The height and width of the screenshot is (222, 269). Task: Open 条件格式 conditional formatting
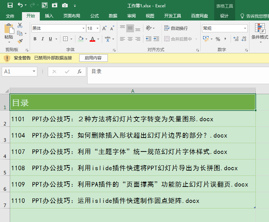coord(260,33)
